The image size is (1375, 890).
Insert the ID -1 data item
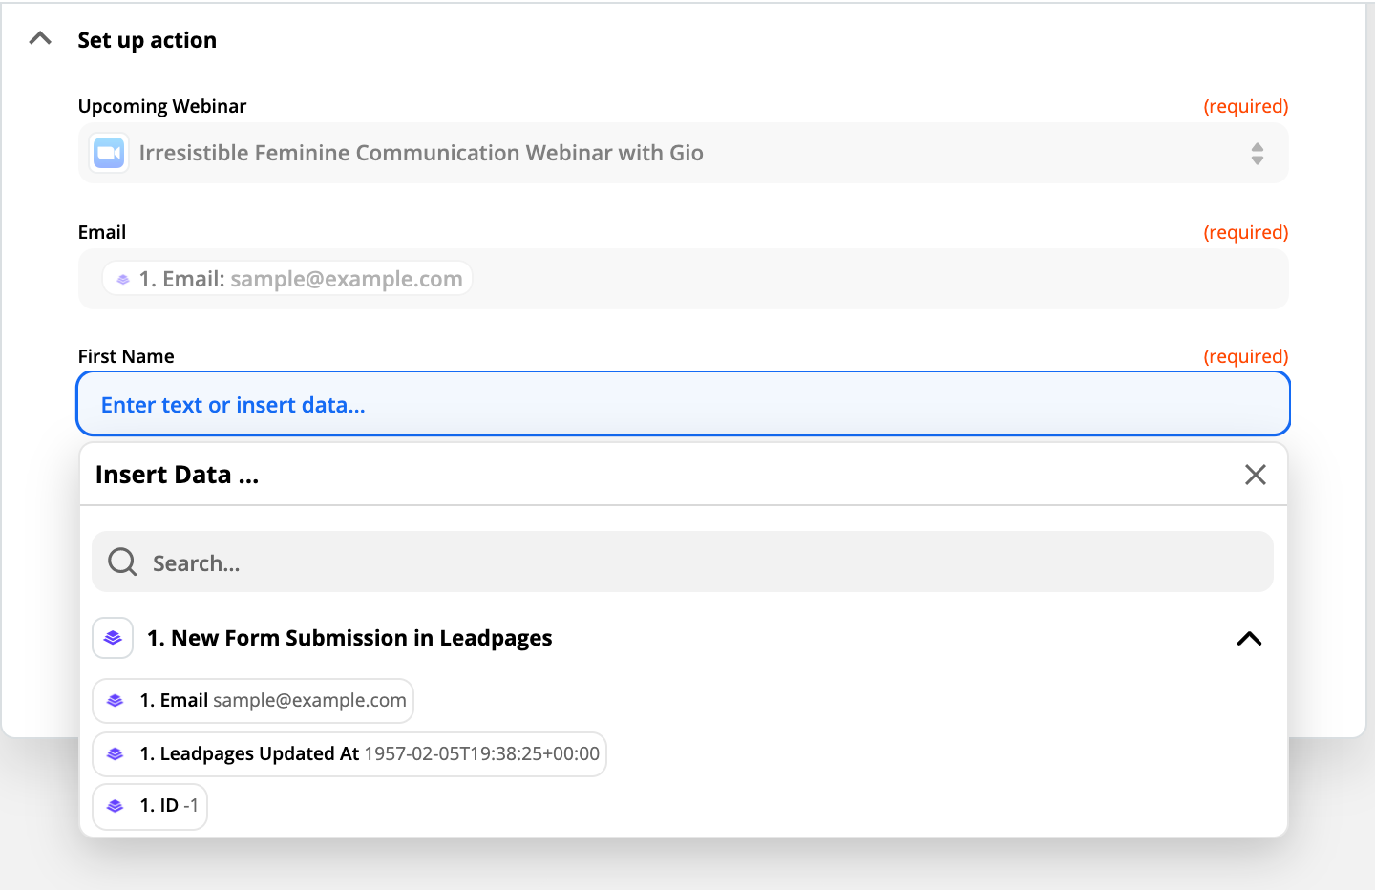(x=150, y=806)
